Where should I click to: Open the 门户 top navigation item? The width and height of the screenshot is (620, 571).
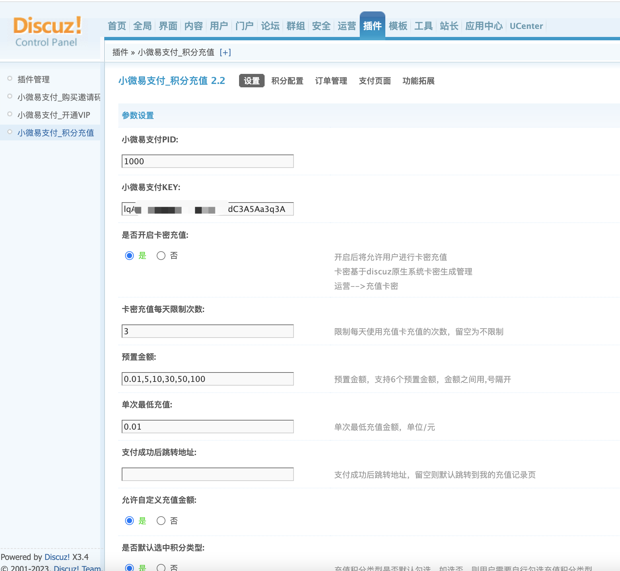pos(244,26)
